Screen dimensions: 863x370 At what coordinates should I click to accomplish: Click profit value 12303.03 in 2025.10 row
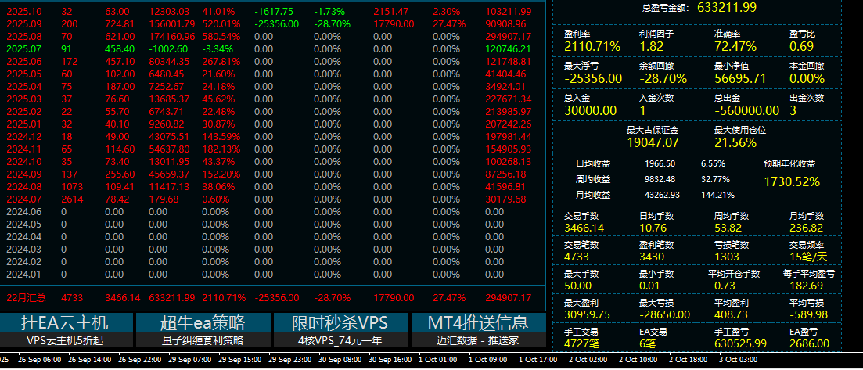click(x=169, y=11)
